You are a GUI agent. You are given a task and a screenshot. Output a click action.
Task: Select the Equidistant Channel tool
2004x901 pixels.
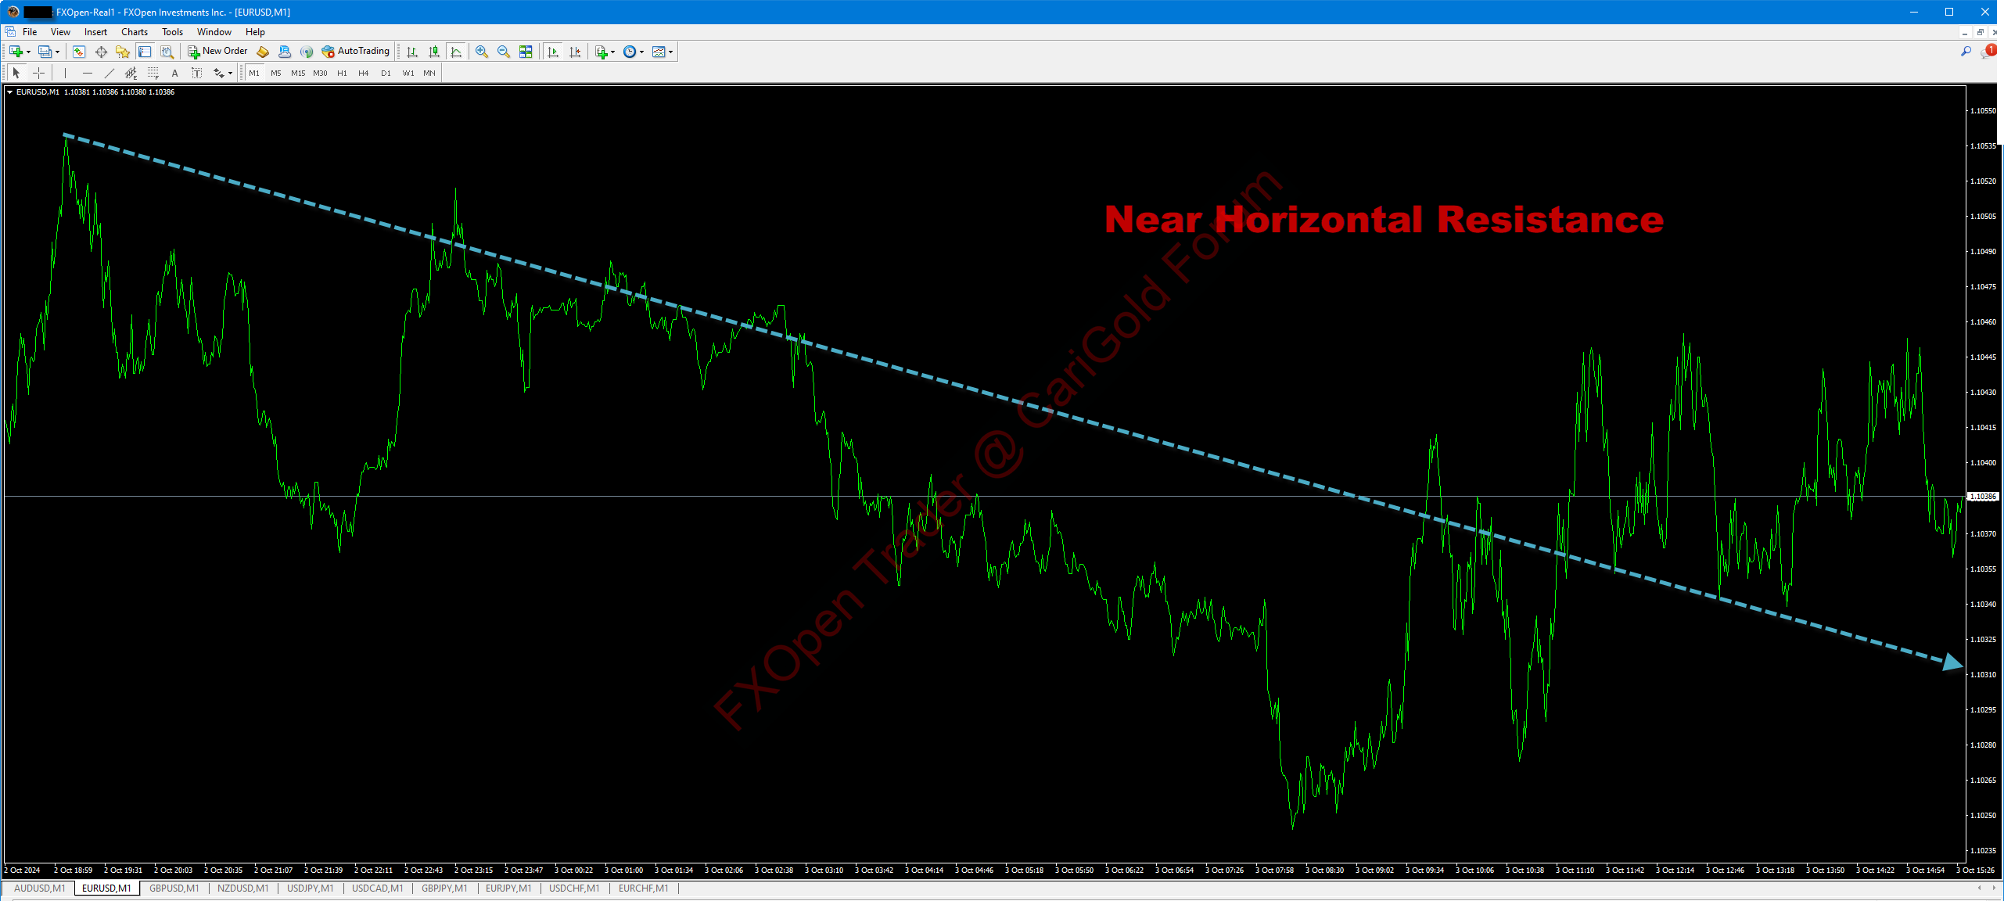click(131, 73)
